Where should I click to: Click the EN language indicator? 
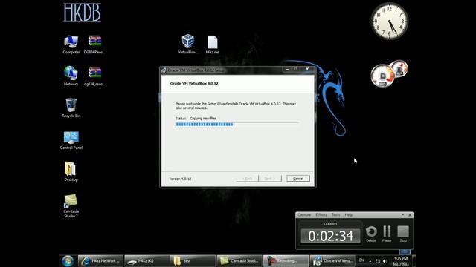click(x=361, y=260)
